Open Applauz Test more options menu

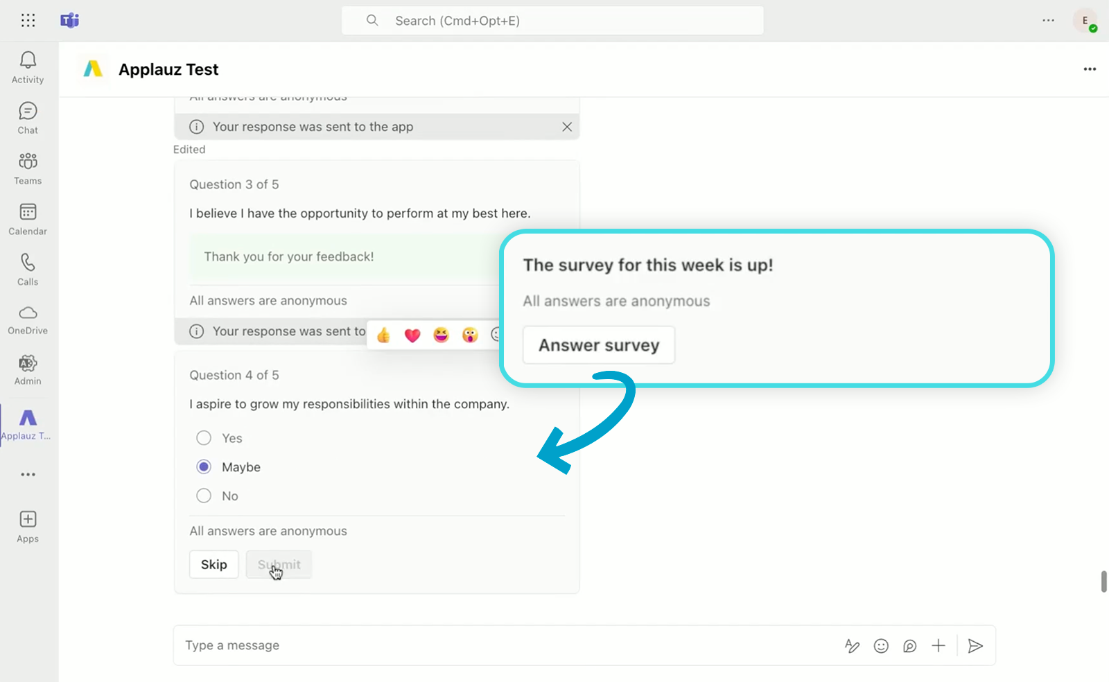click(1090, 69)
